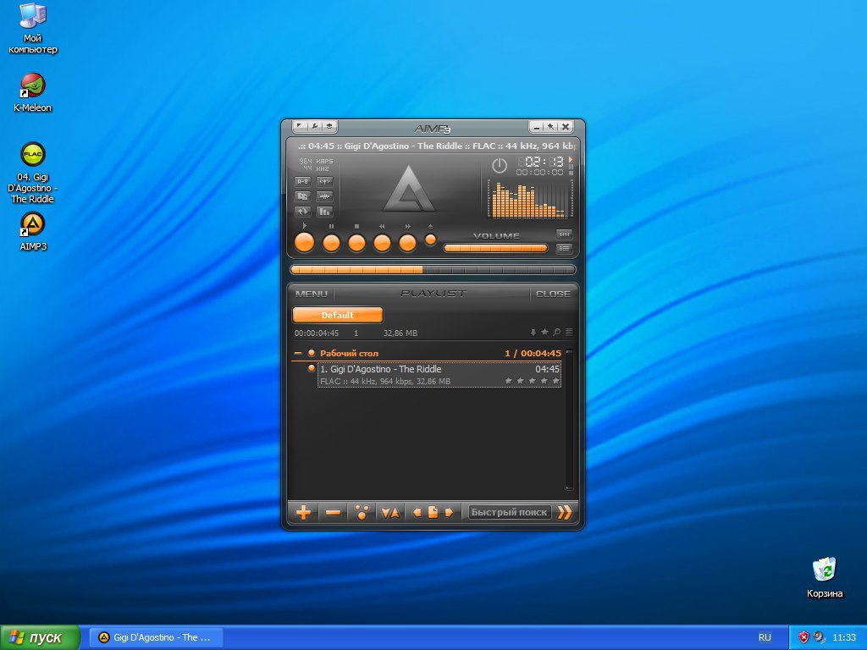Start playback with the Play button
The image size is (867, 650).
tap(304, 243)
